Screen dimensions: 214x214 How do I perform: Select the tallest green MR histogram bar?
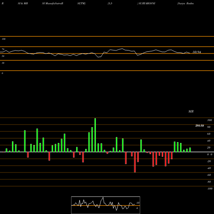coord(95,135)
